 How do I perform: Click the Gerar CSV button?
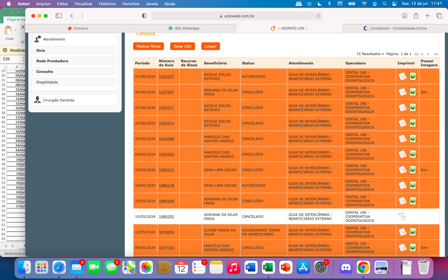click(x=182, y=46)
